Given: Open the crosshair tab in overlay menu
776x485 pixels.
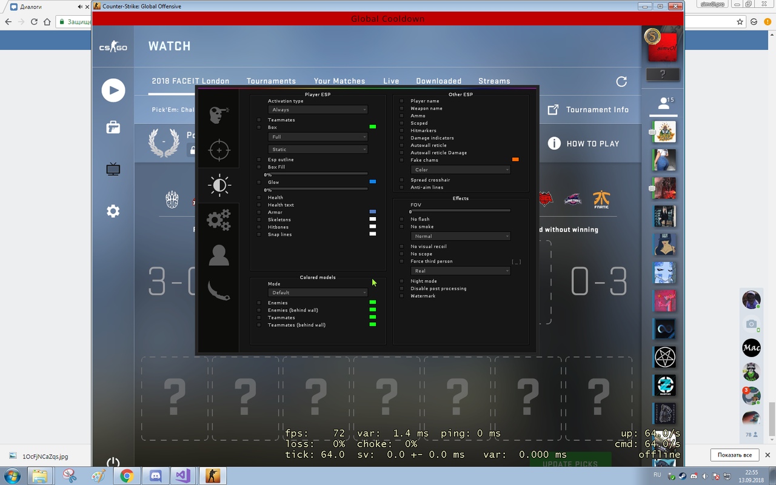Looking at the screenshot, I should pyautogui.click(x=219, y=150).
